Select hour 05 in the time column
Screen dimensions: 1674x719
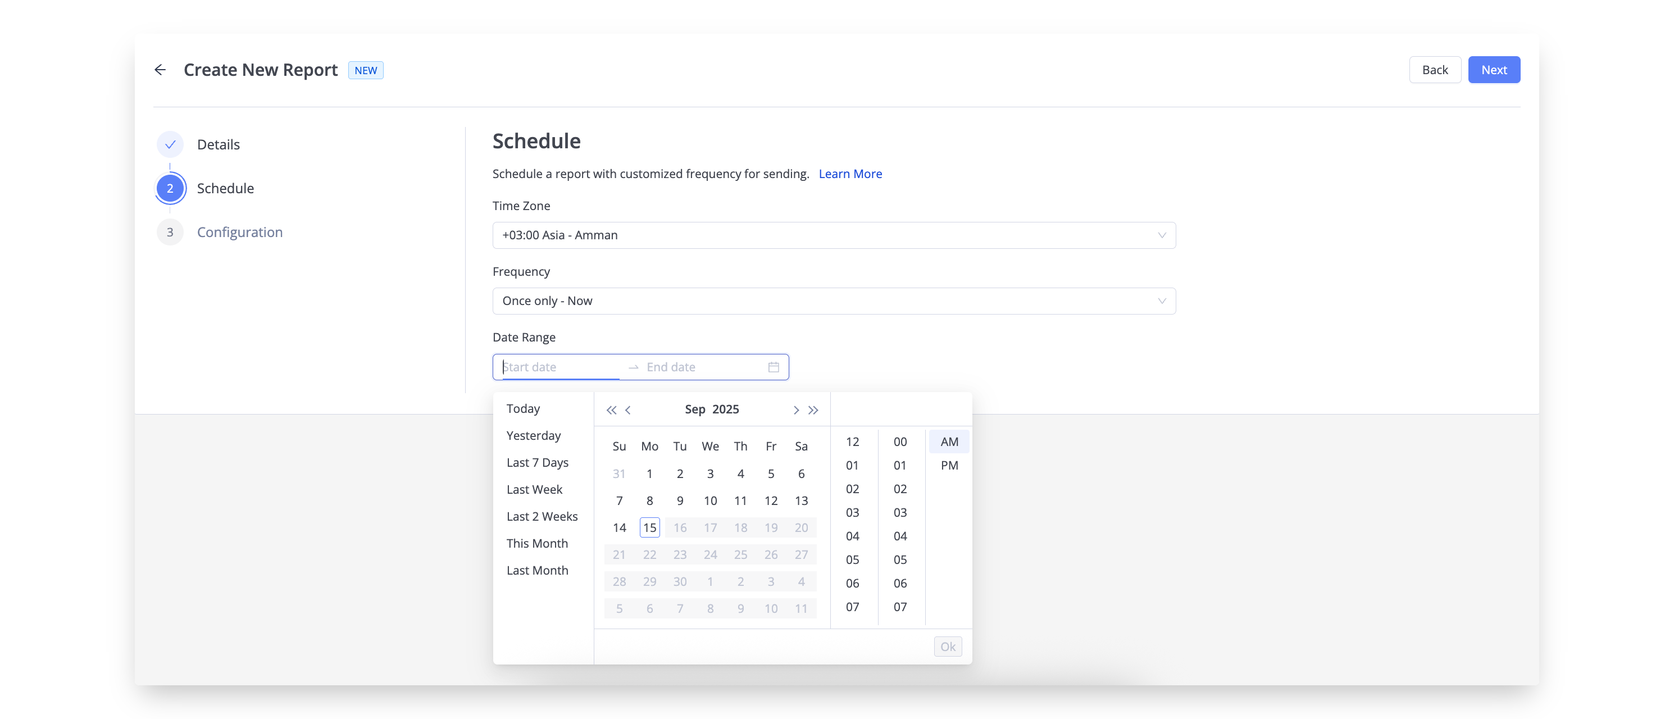point(852,559)
